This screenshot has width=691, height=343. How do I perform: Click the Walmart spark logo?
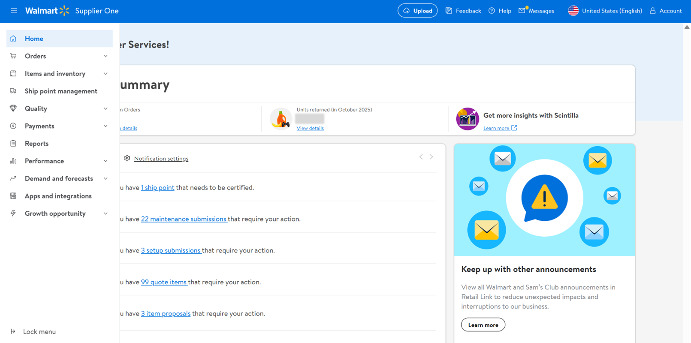coord(64,11)
